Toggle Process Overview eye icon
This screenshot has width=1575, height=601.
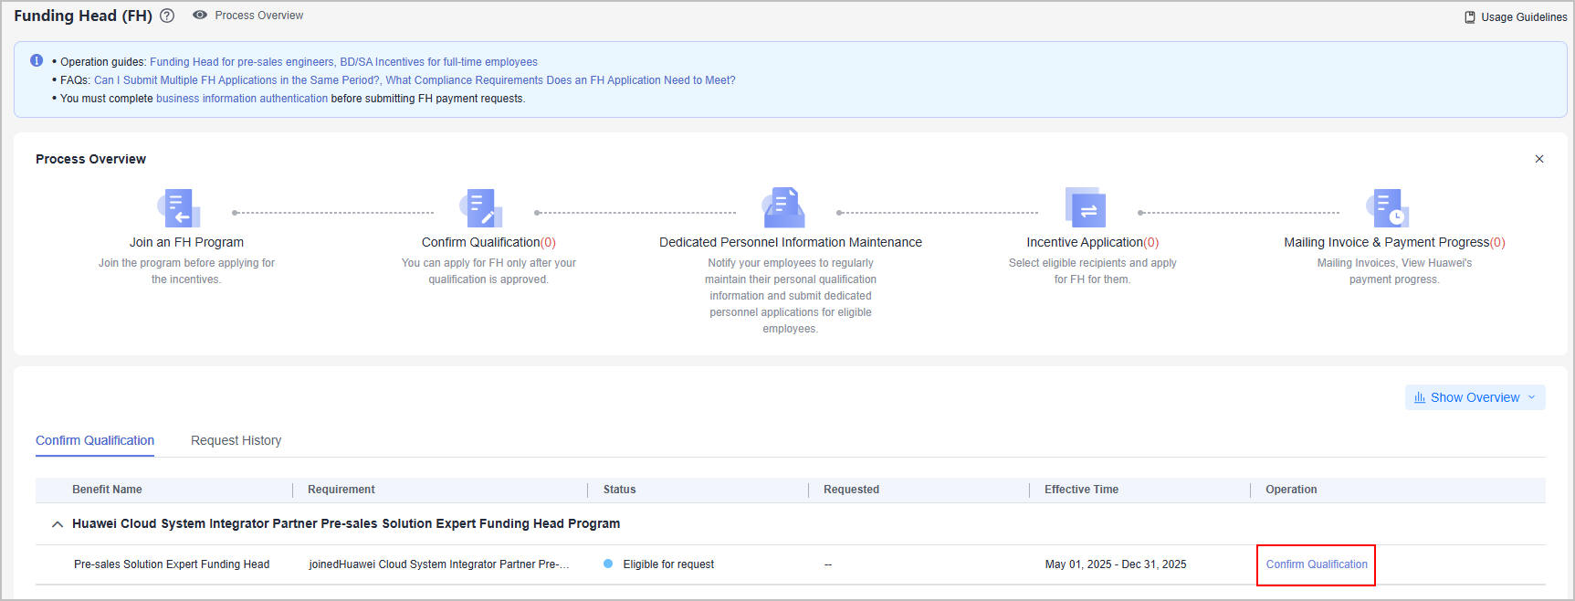click(x=200, y=16)
